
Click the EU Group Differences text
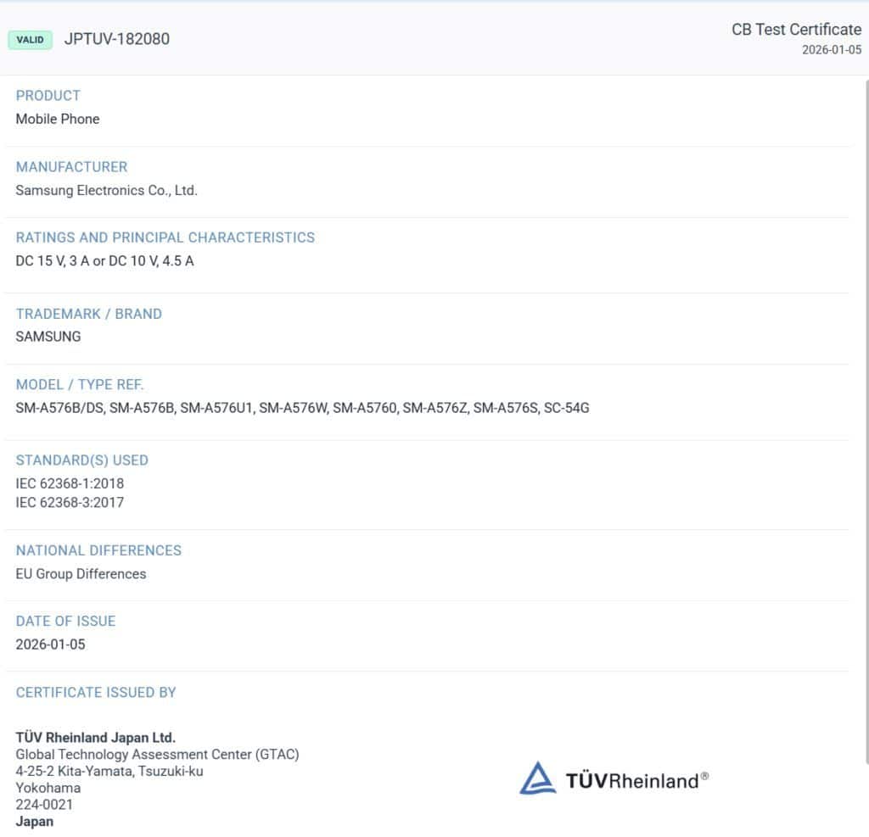click(x=81, y=574)
